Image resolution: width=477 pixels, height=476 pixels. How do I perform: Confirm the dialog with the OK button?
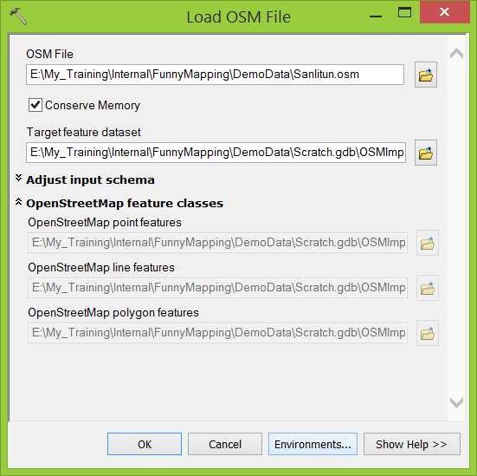(x=145, y=444)
